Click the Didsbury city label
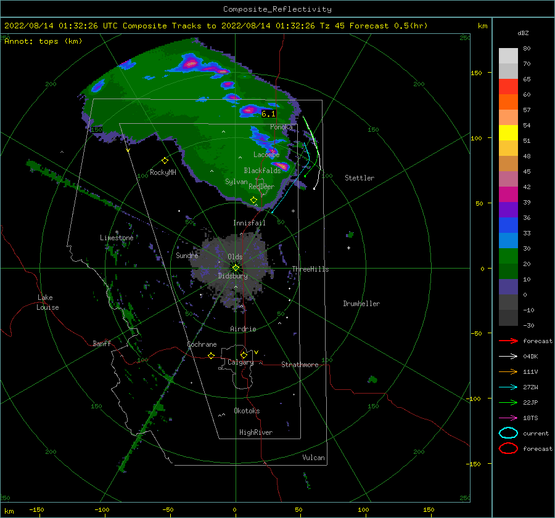 232,276
